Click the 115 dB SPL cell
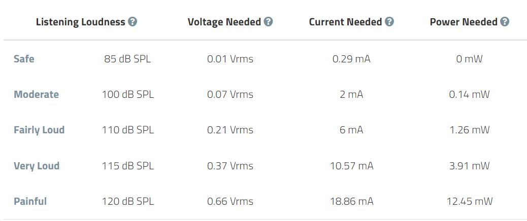 [x=127, y=166]
